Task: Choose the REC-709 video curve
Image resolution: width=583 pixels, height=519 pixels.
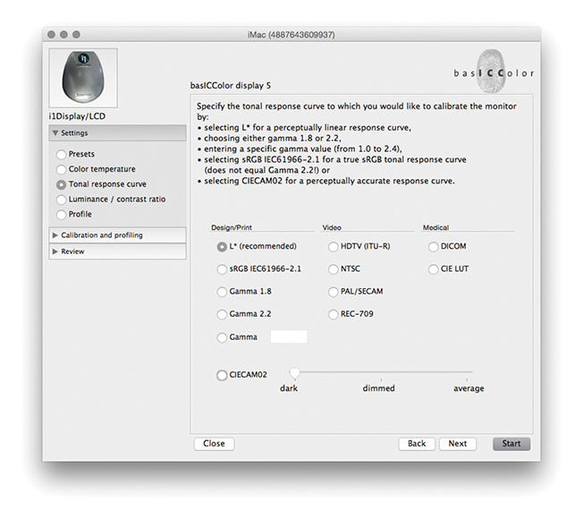Action: pos(334,314)
